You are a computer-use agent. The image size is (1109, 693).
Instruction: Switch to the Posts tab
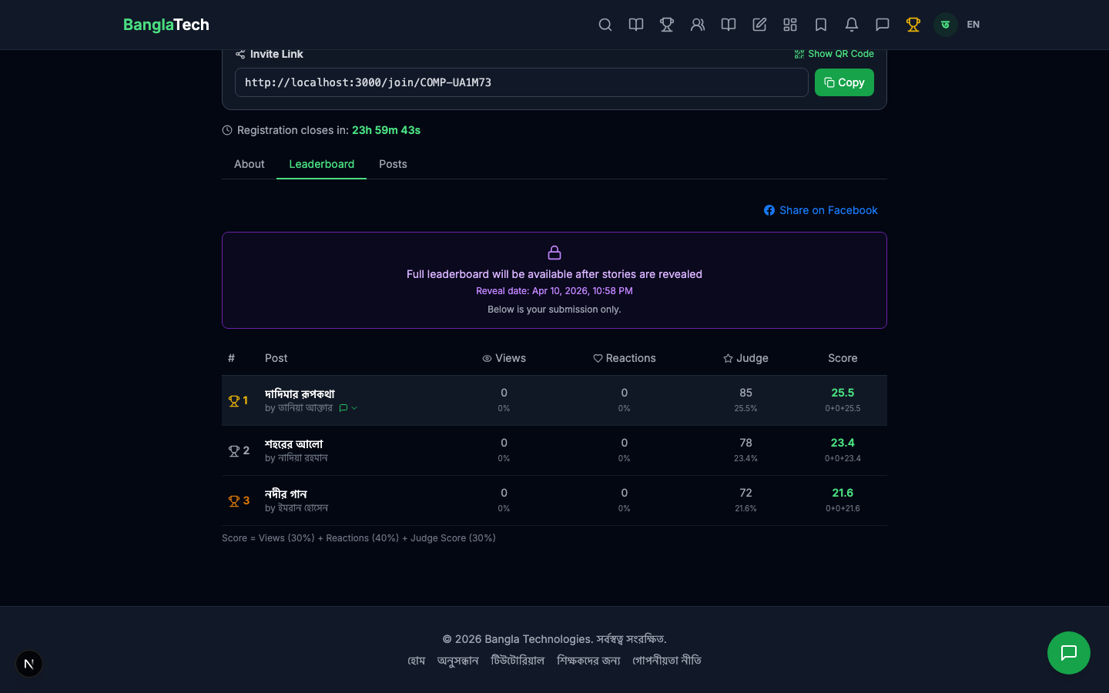[x=393, y=164]
